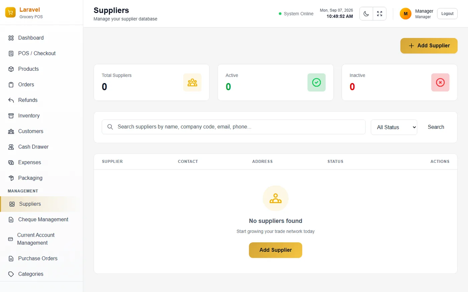Click the Inactive red cross icon
468x292 pixels.
[x=440, y=82]
